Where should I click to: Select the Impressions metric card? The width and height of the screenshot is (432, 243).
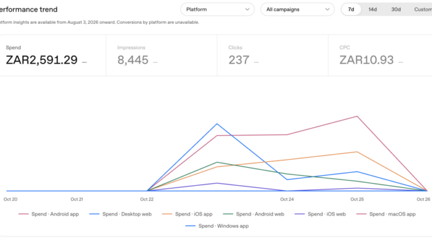[161, 56]
